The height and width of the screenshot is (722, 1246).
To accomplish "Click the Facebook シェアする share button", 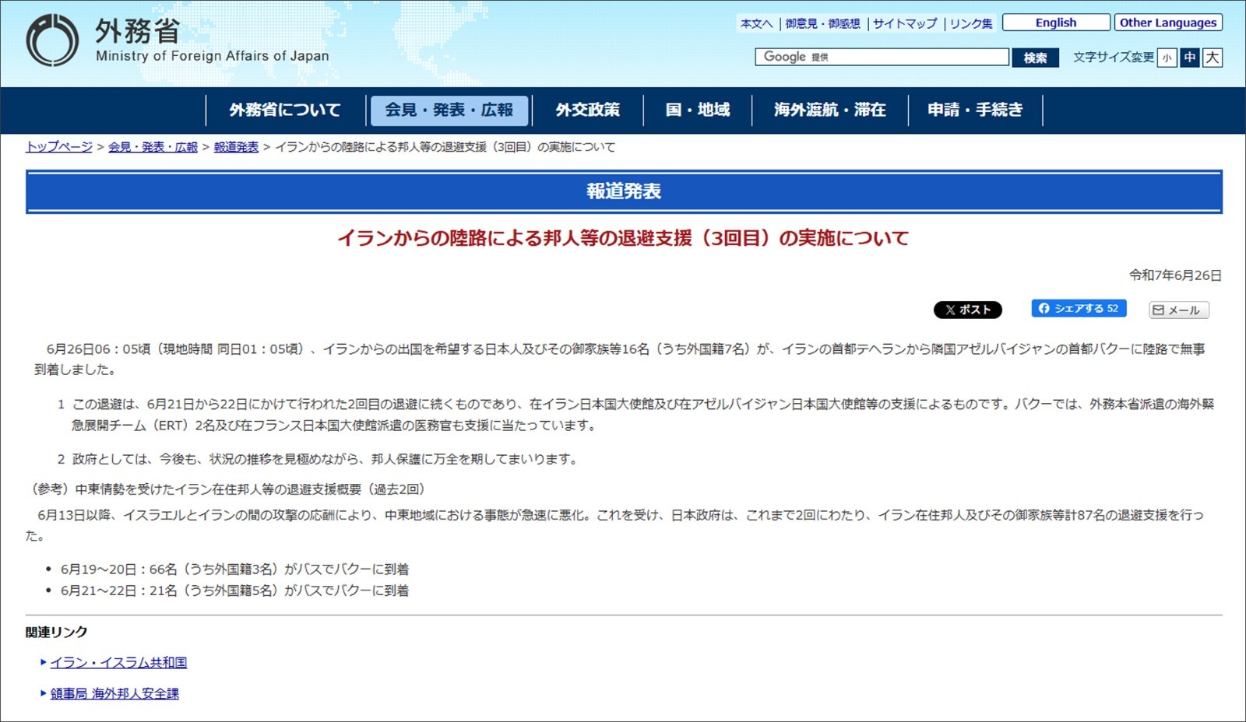I will pos(1079,309).
